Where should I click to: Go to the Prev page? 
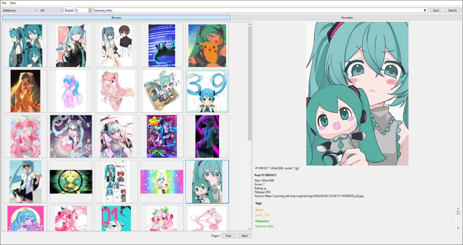coord(229,236)
